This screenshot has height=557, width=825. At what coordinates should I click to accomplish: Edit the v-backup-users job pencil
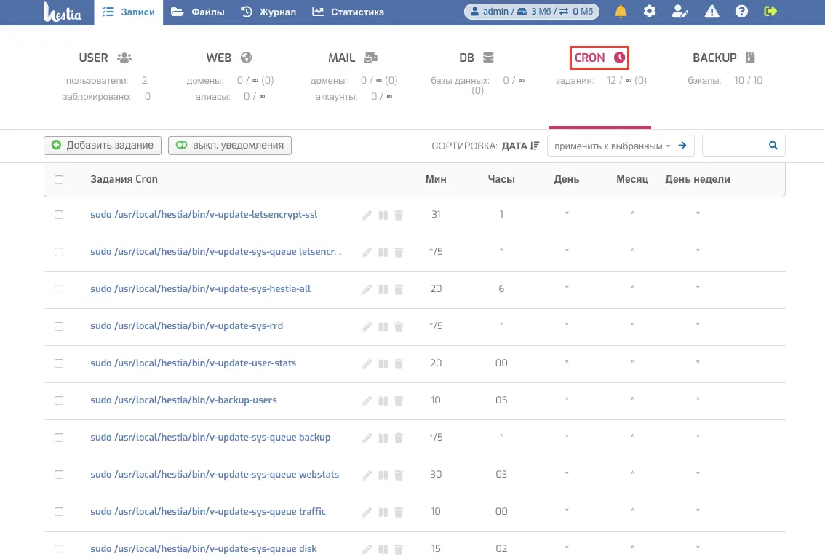tap(367, 400)
